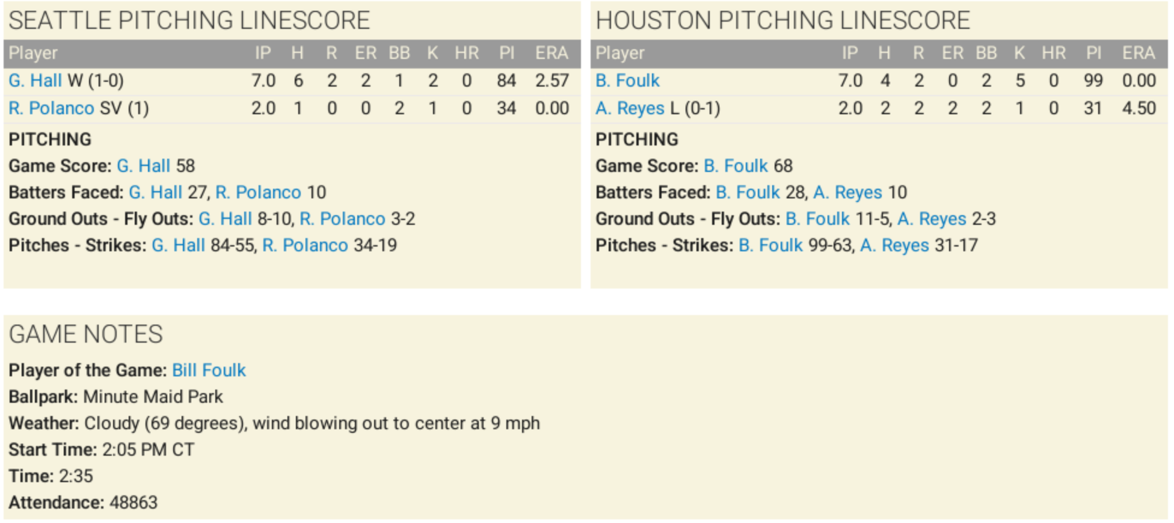The height and width of the screenshot is (523, 1174).
Task: Open R. Polanco in Seattle linescore table
Action: 51,108
